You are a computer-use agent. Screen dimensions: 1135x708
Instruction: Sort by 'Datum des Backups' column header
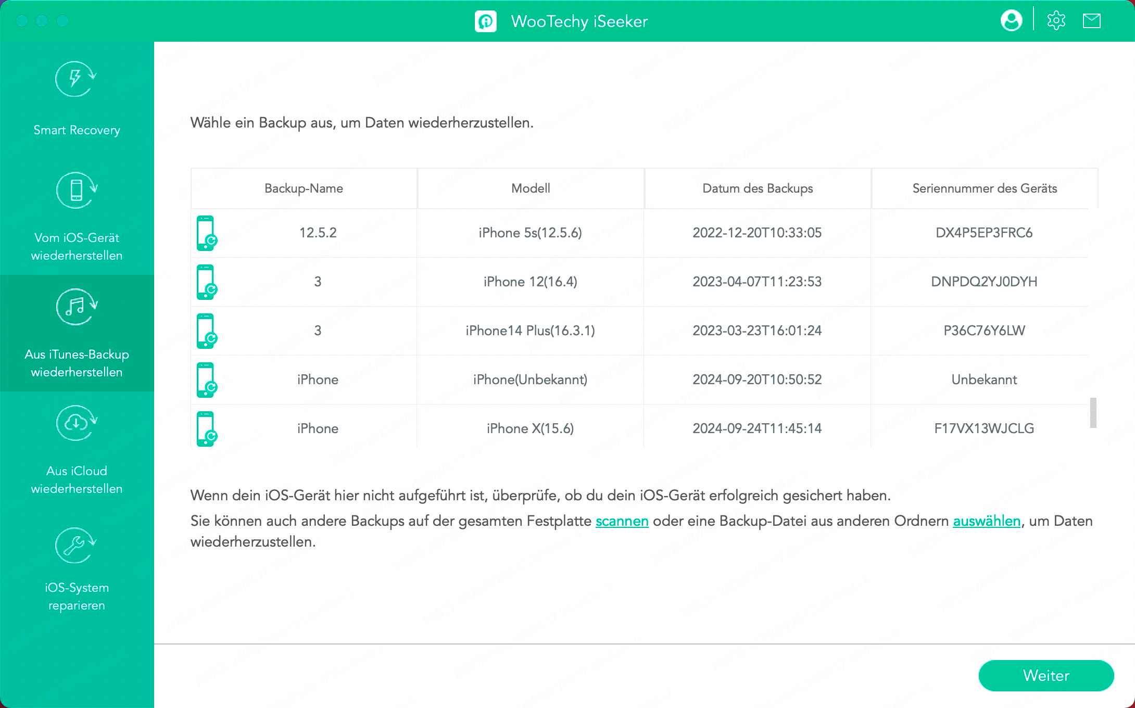(757, 188)
